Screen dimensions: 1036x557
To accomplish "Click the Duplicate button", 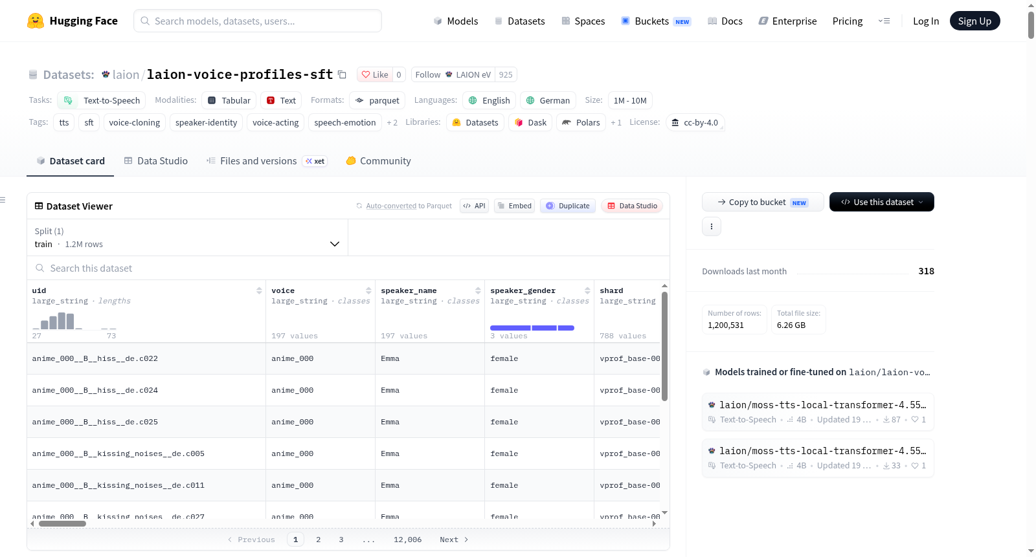I will pyautogui.click(x=567, y=206).
